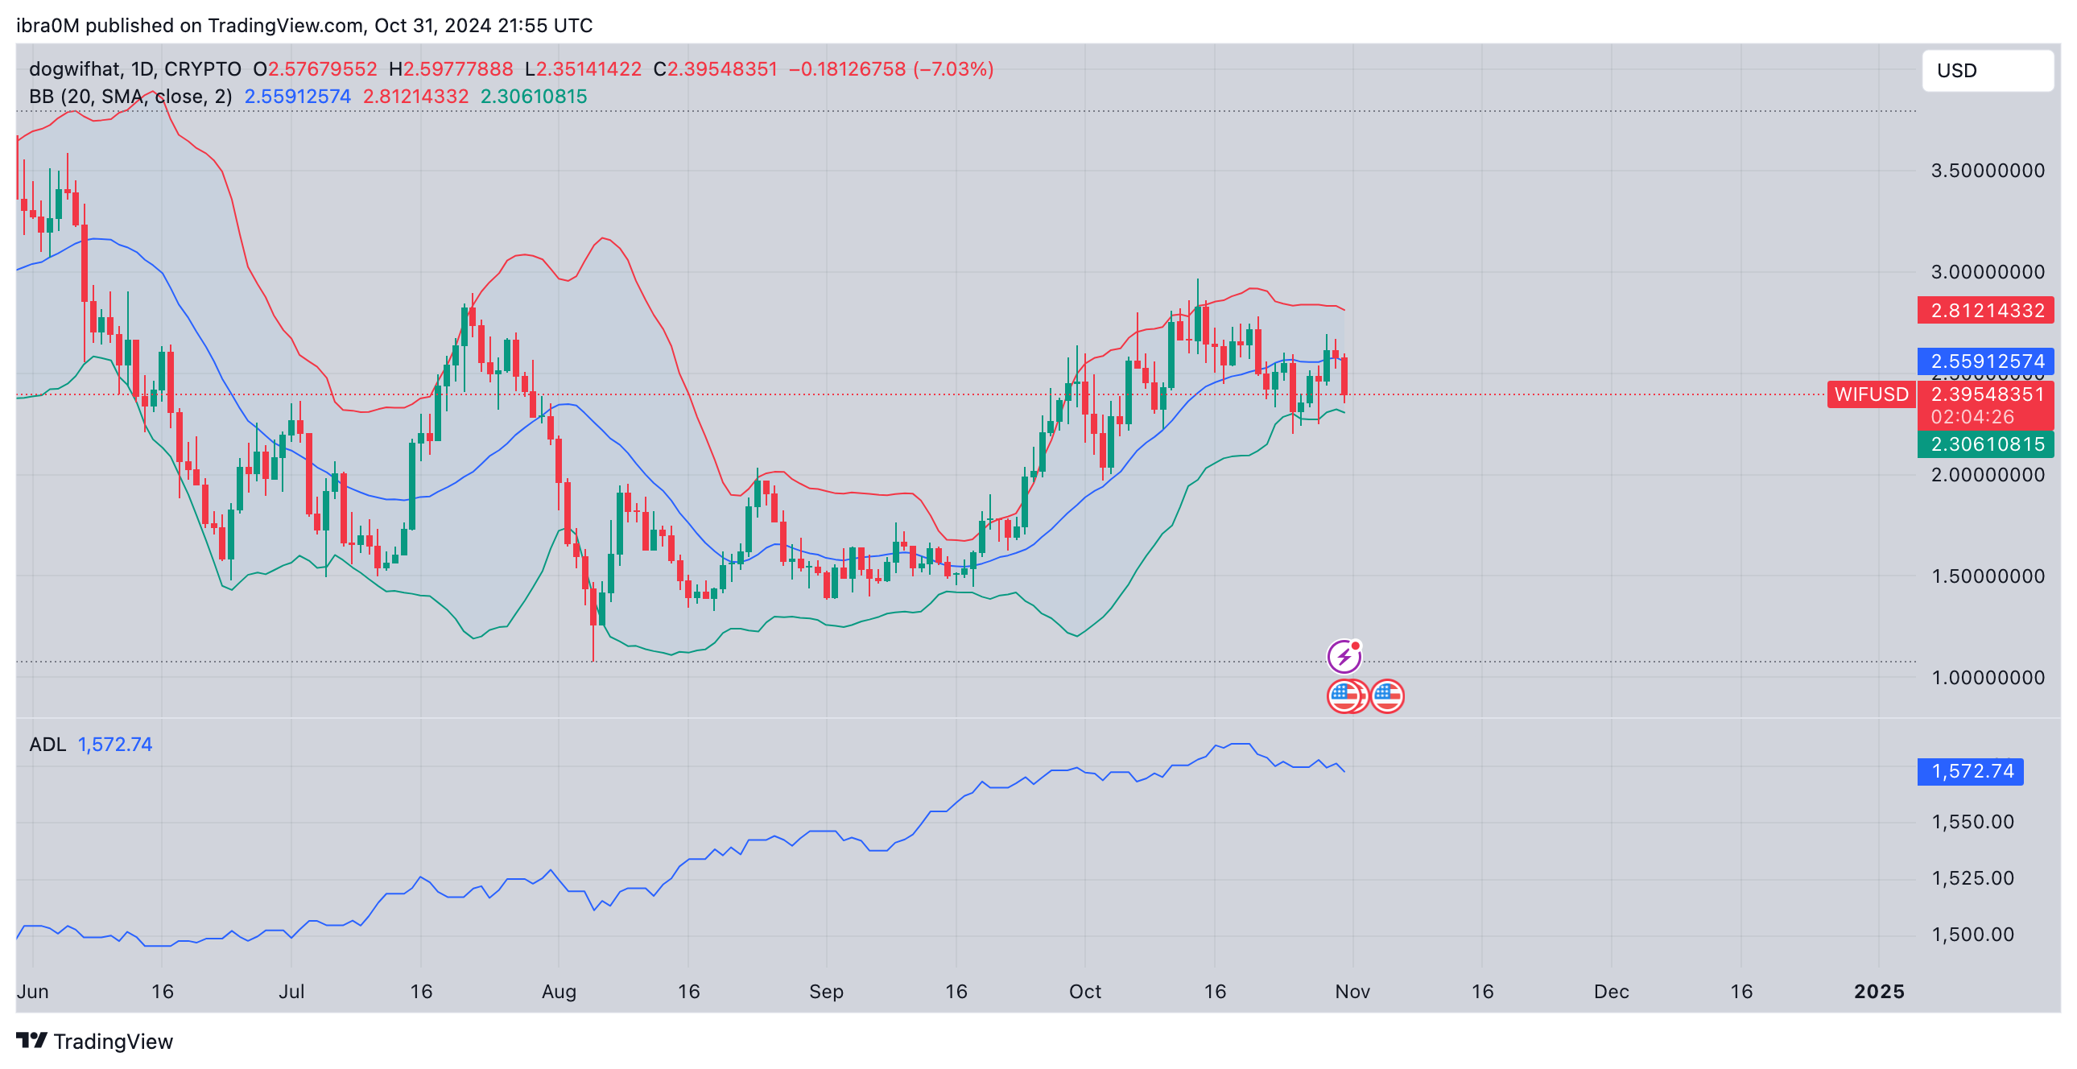This screenshot has width=2077, height=1069.
Task: Click the 1.00000000 price axis label
Action: click(x=1988, y=678)
